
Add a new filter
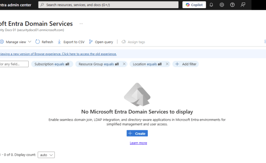pos(186,64)
